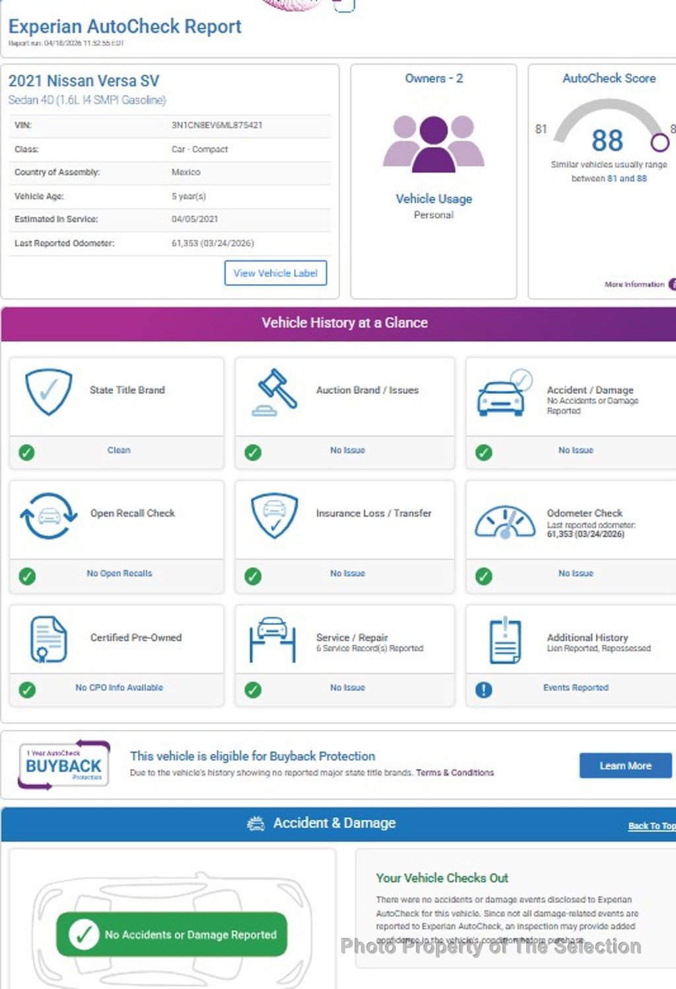This screenshot has width=676, height=989.
Task: Click the Auction Brand gavel icon
Action: (x=275, y=392)
